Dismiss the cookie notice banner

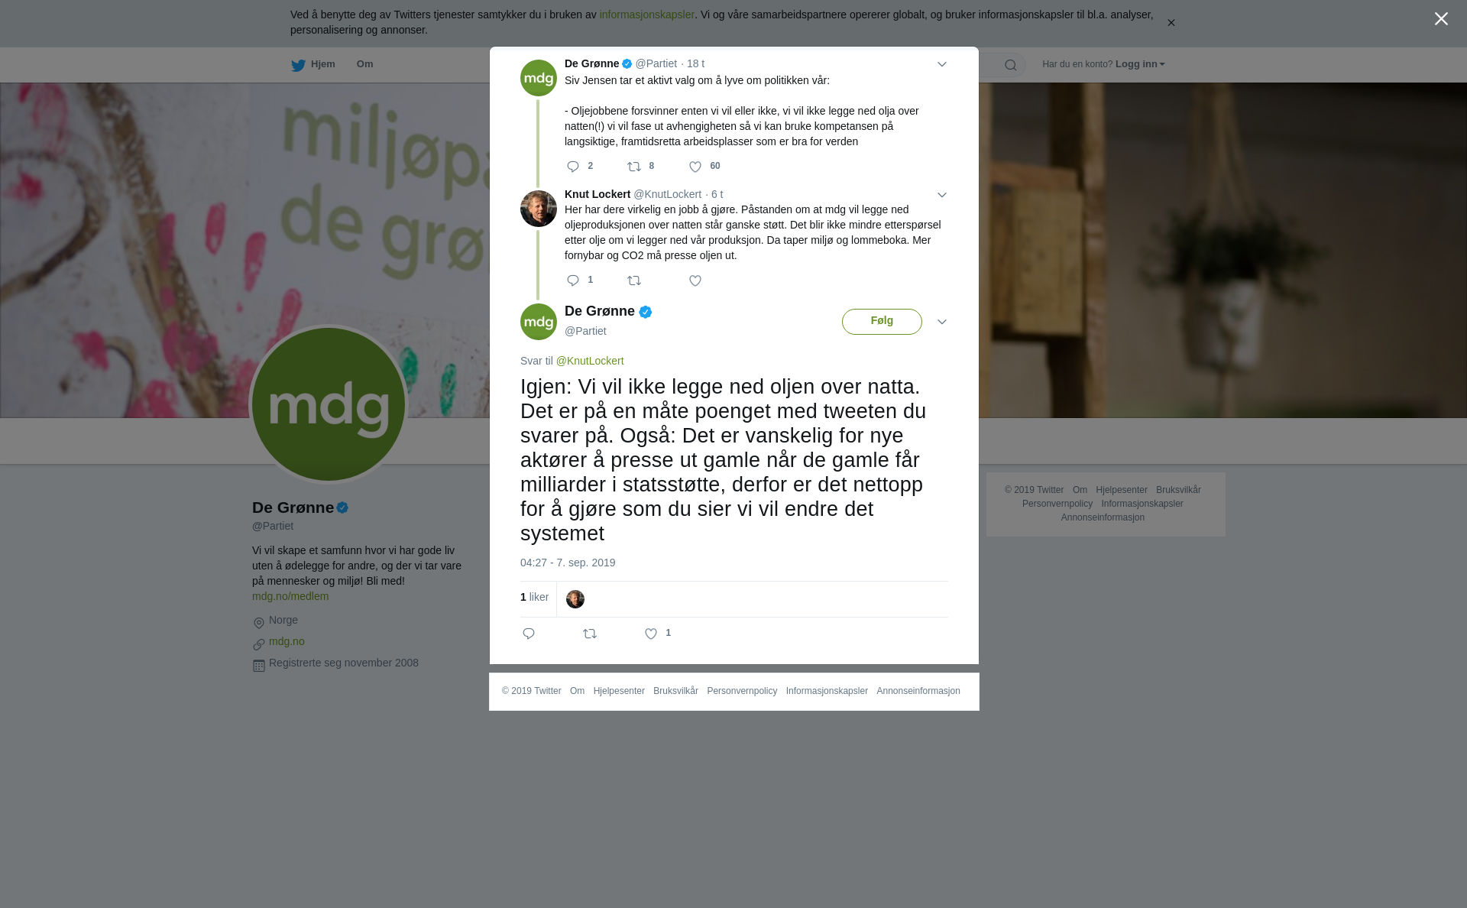click(x=1171, y=23)
